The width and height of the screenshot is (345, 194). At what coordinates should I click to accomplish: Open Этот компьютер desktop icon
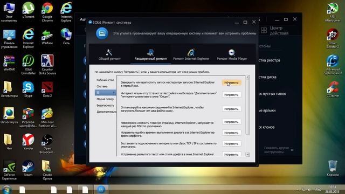click(x=9, y=12)
